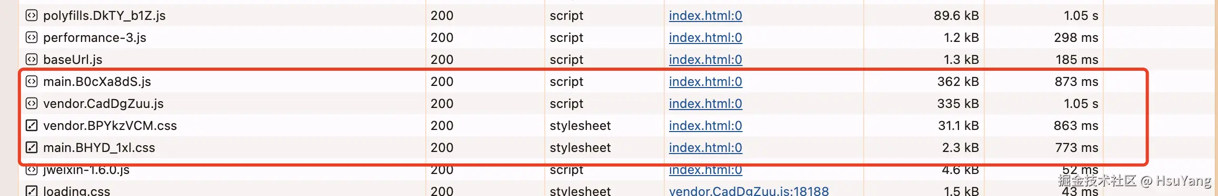Open index.html:0 initiator for polyfills row
This screenshot has width=1218, height=196.
[705, 16]
